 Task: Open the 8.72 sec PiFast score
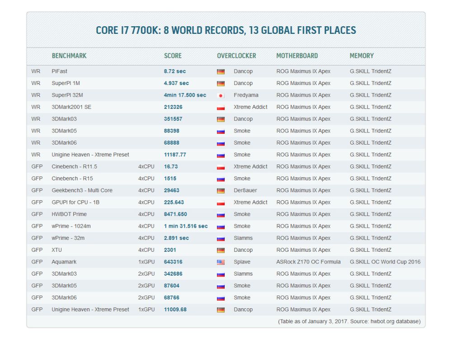point(175,71)
